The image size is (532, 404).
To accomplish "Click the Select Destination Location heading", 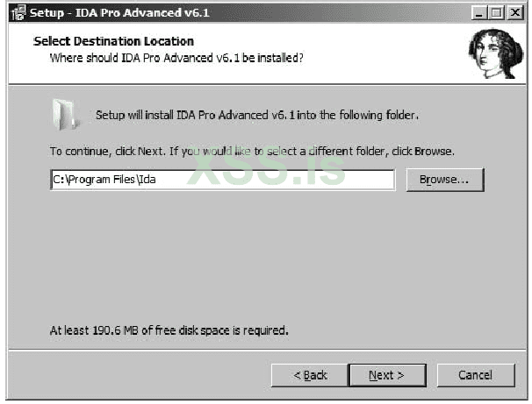I will [x=113, y=41].
